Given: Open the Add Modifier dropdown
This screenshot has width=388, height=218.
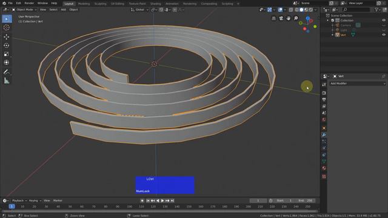Looking at the screenshot, I should (x=357, y=84).
